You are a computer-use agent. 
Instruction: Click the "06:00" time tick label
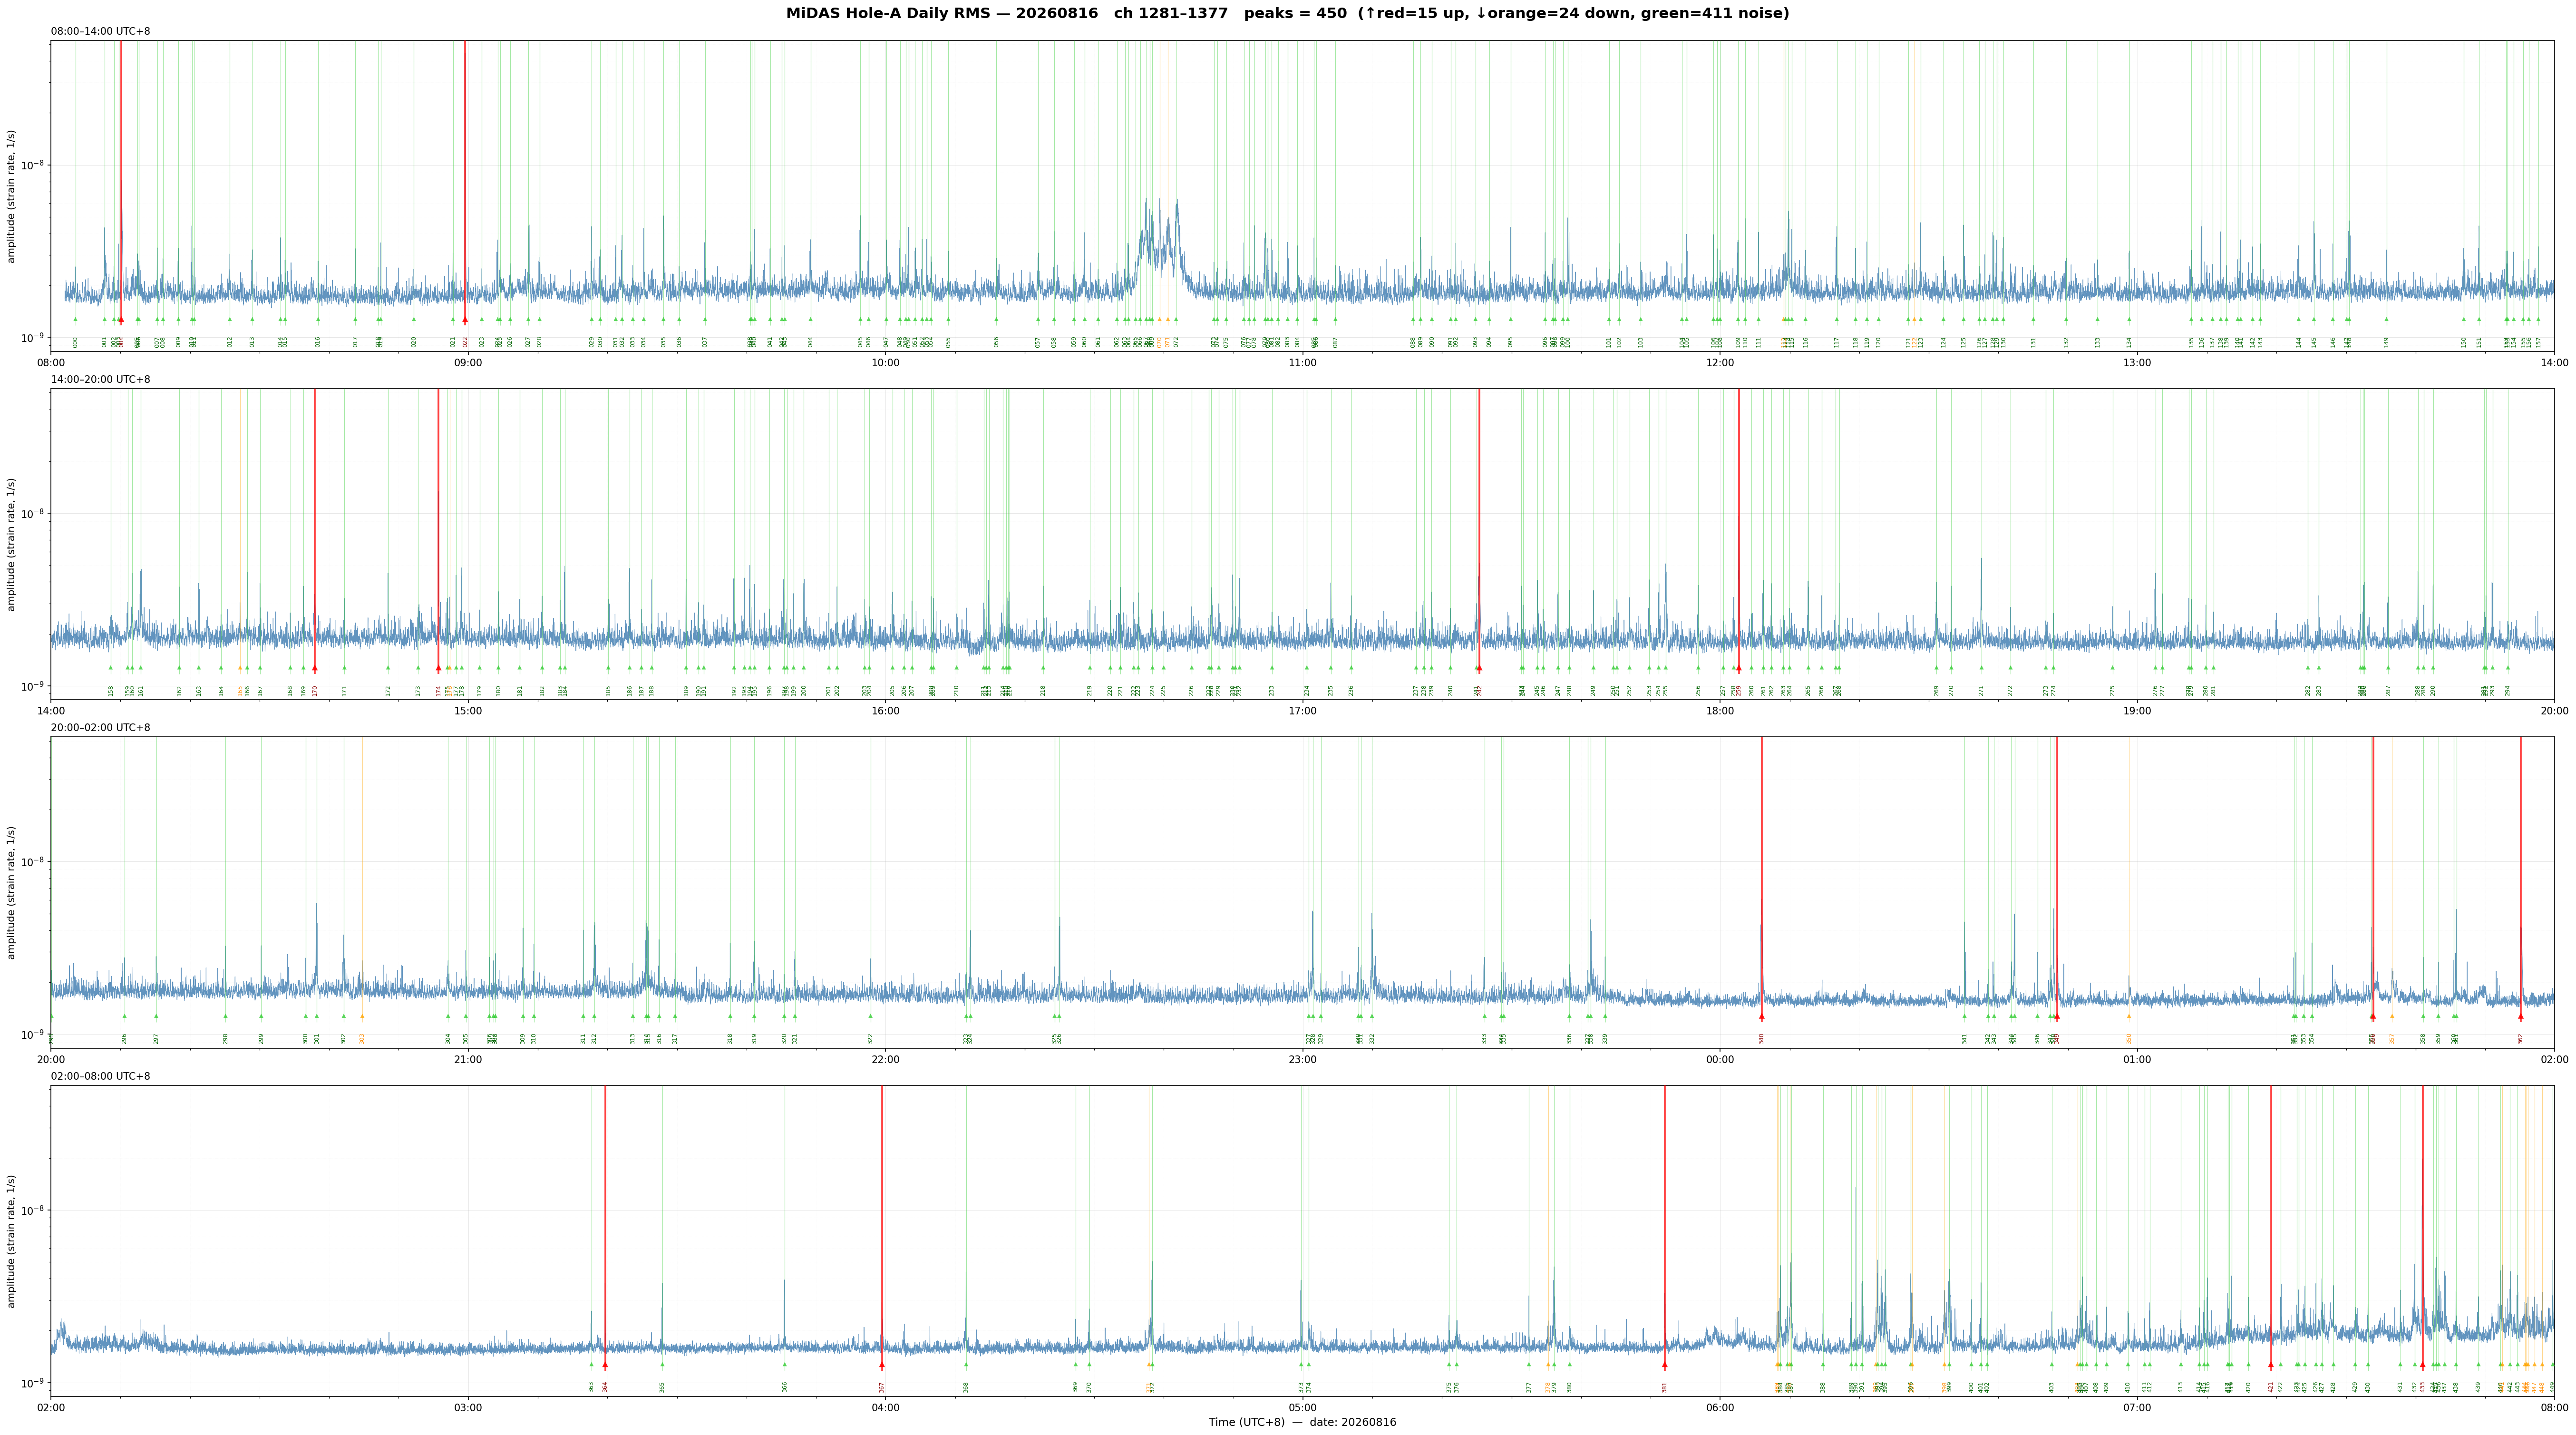(1720, 1408)
